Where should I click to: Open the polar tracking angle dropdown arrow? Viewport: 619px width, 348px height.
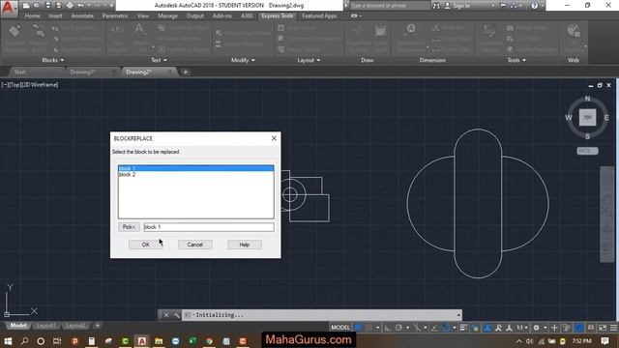[407, 328]
